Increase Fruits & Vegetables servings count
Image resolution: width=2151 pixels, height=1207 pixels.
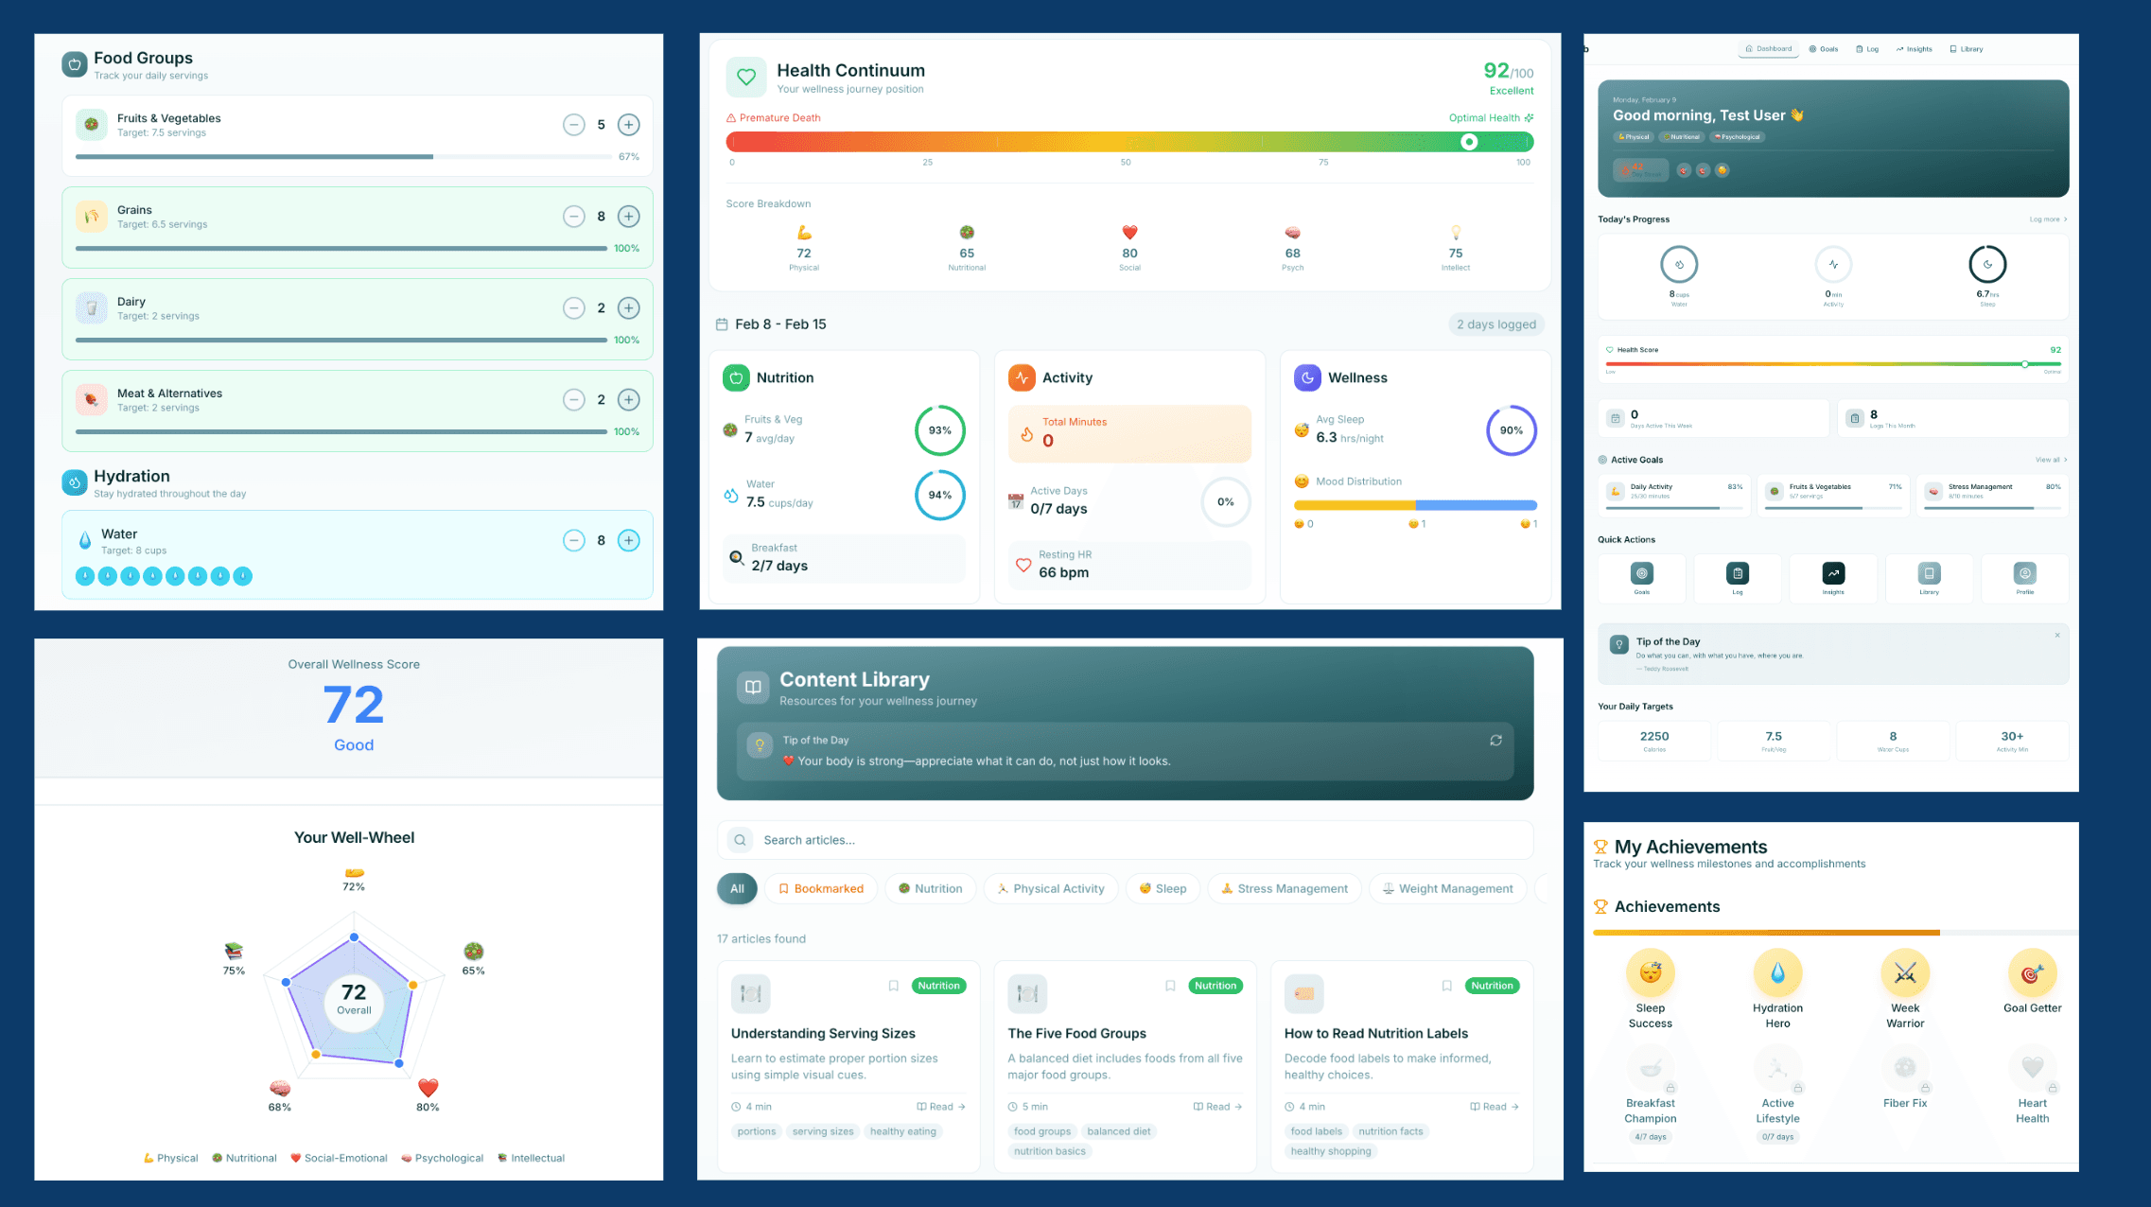[x=629, y=124]
